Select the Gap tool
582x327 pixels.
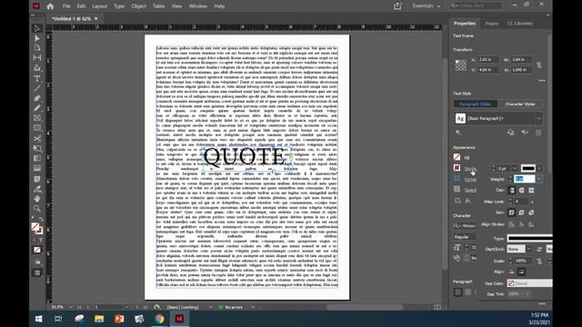pyautogui.click(x=36, y=58)
